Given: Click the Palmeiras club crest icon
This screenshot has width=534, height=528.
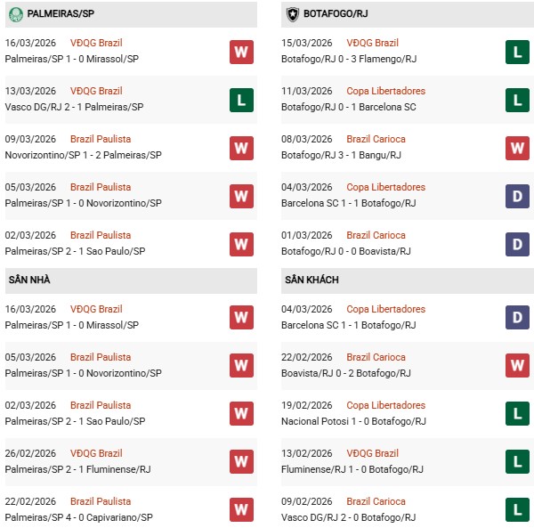Looking at the screenshot, I should pos(15,14).
